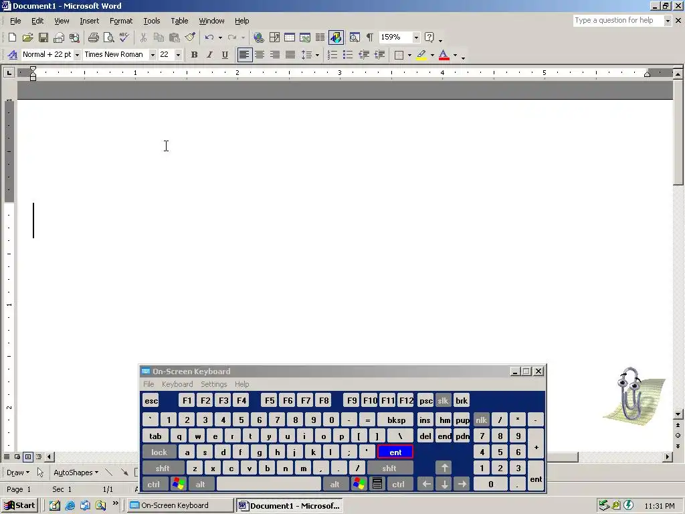685x514 pixels.
Task: Open the undo history dropdown arrow
Action: click(x=220, y=37)
